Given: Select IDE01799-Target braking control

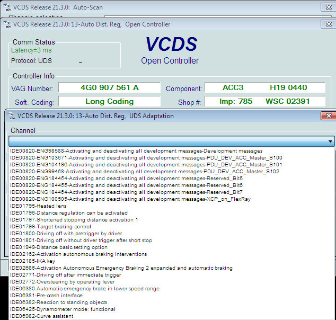Looking at the screenshot, I should 171,227.
